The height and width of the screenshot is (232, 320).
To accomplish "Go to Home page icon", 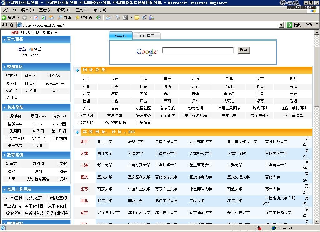I will point(52,17).
